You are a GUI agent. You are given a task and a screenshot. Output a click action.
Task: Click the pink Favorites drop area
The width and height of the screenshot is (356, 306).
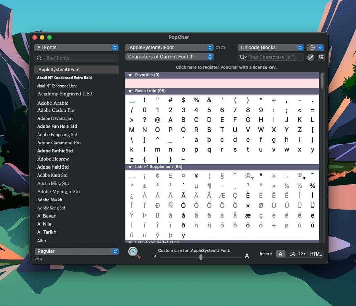[222, 83]
